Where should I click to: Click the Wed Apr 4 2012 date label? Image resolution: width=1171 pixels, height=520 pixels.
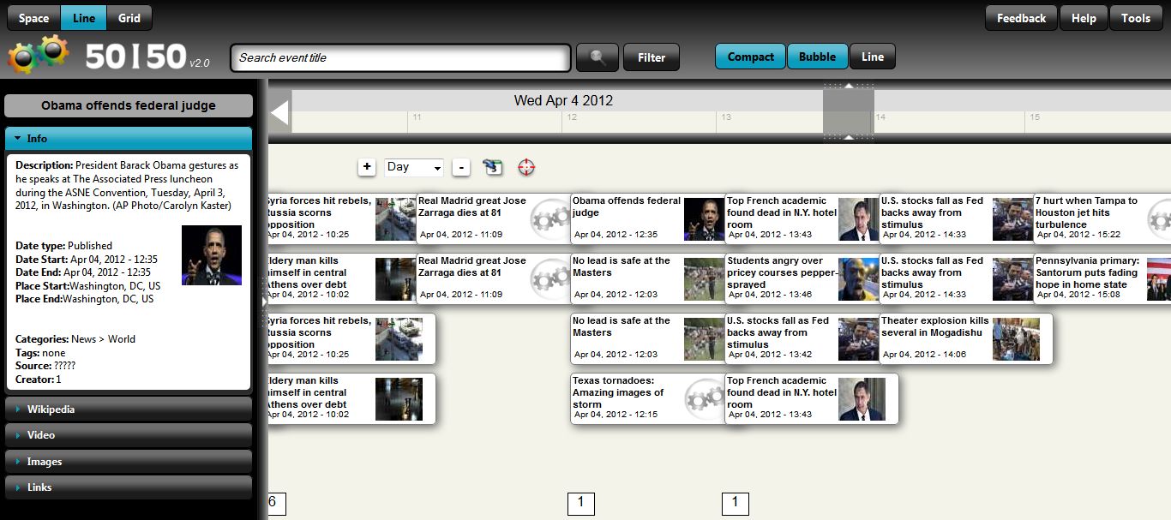[x=563, y=100]
